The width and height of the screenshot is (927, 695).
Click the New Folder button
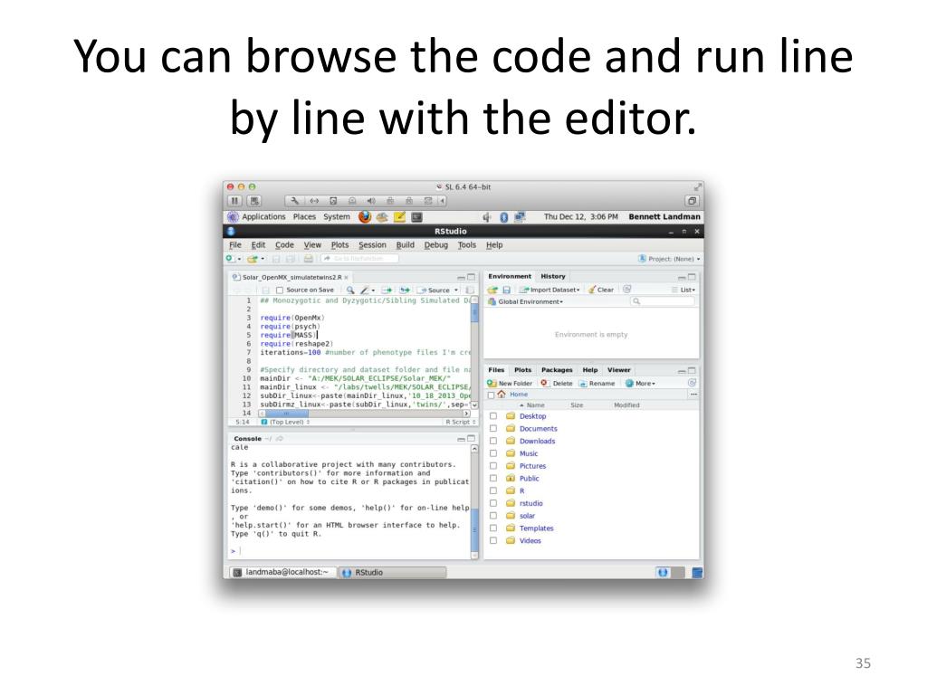[x=510, y=383]
